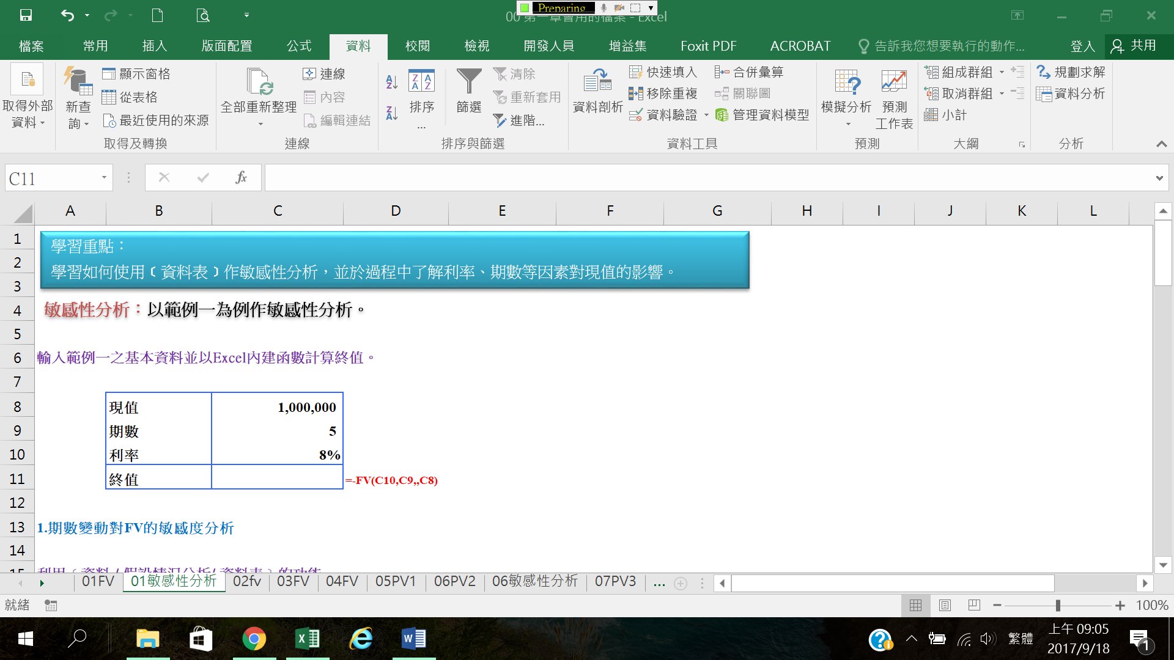
Task: Toggle the 篩選 (Filter) funnel
Action: [469, 90]
